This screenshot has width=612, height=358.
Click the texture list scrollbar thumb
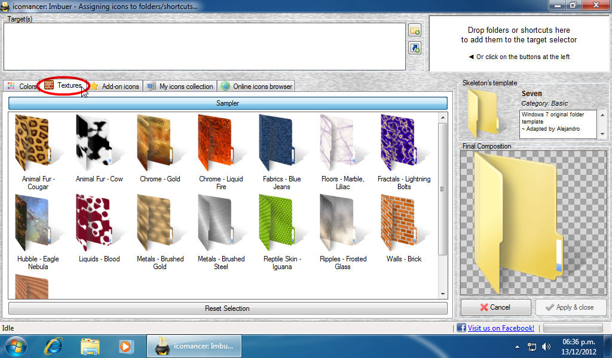coord(442,189)
